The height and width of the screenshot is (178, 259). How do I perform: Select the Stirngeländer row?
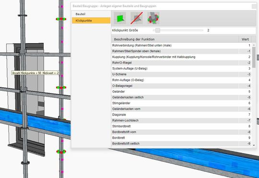(181, 103)
